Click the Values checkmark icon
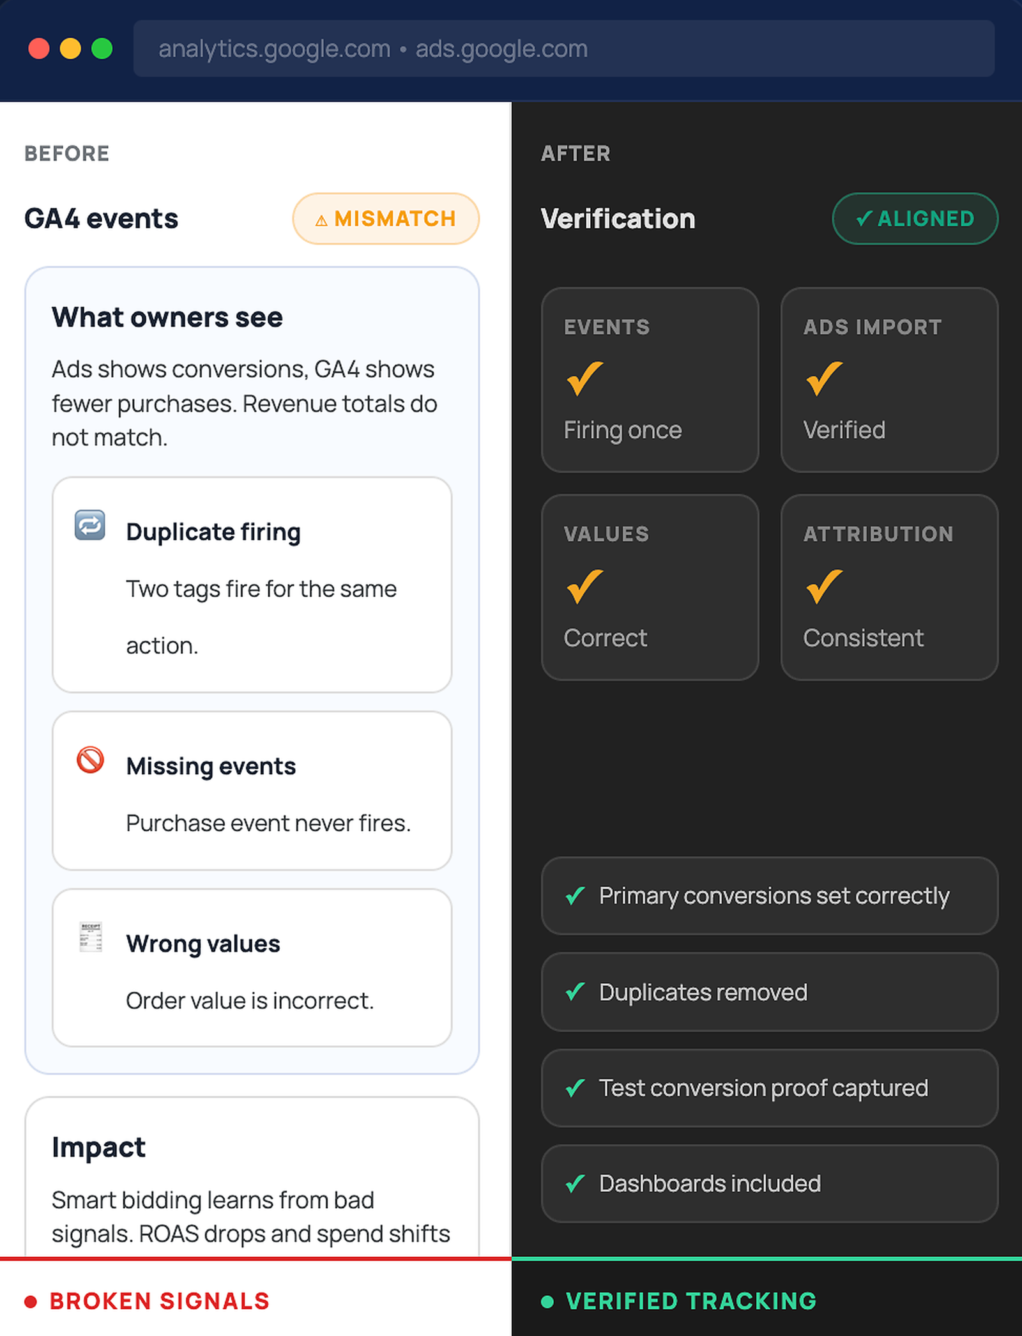This screenshot has height=1336, width=1022. [x=584, y=586]
